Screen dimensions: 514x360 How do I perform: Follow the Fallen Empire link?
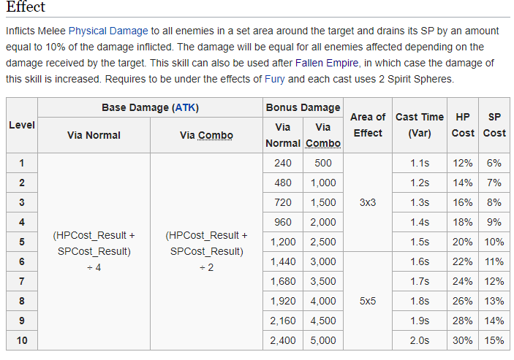point(327,63)
